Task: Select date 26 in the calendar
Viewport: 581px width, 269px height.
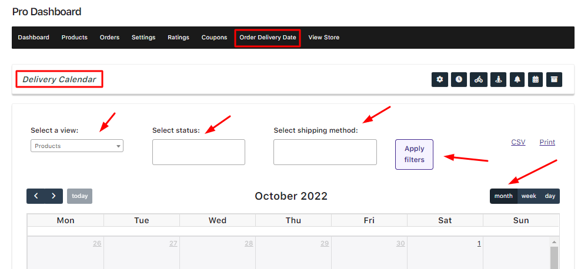Action: pos(97,244)
